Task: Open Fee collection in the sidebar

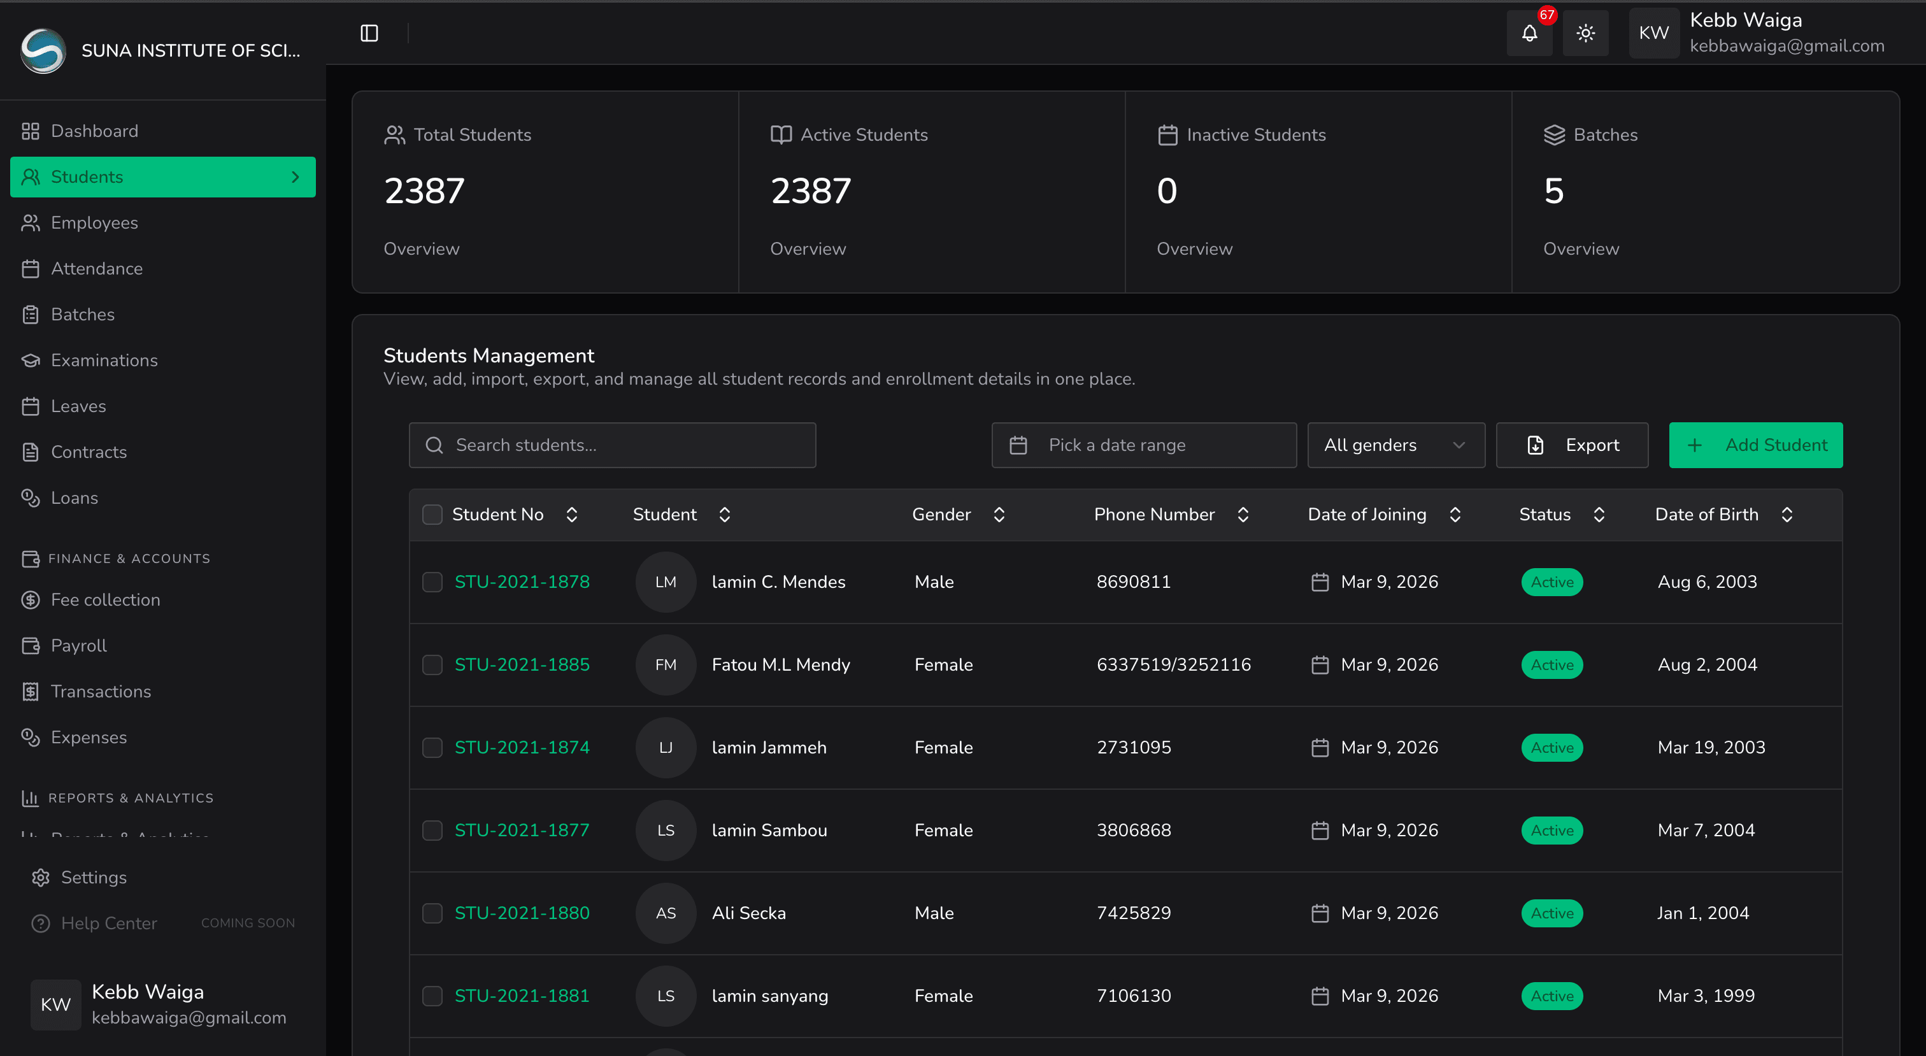Action: tap(104, 600)
